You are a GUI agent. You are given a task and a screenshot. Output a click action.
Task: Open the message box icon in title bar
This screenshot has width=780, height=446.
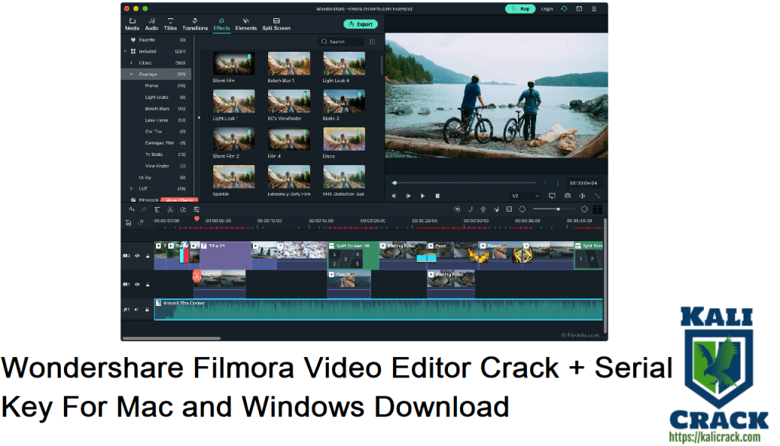click(x=579, y=8)
